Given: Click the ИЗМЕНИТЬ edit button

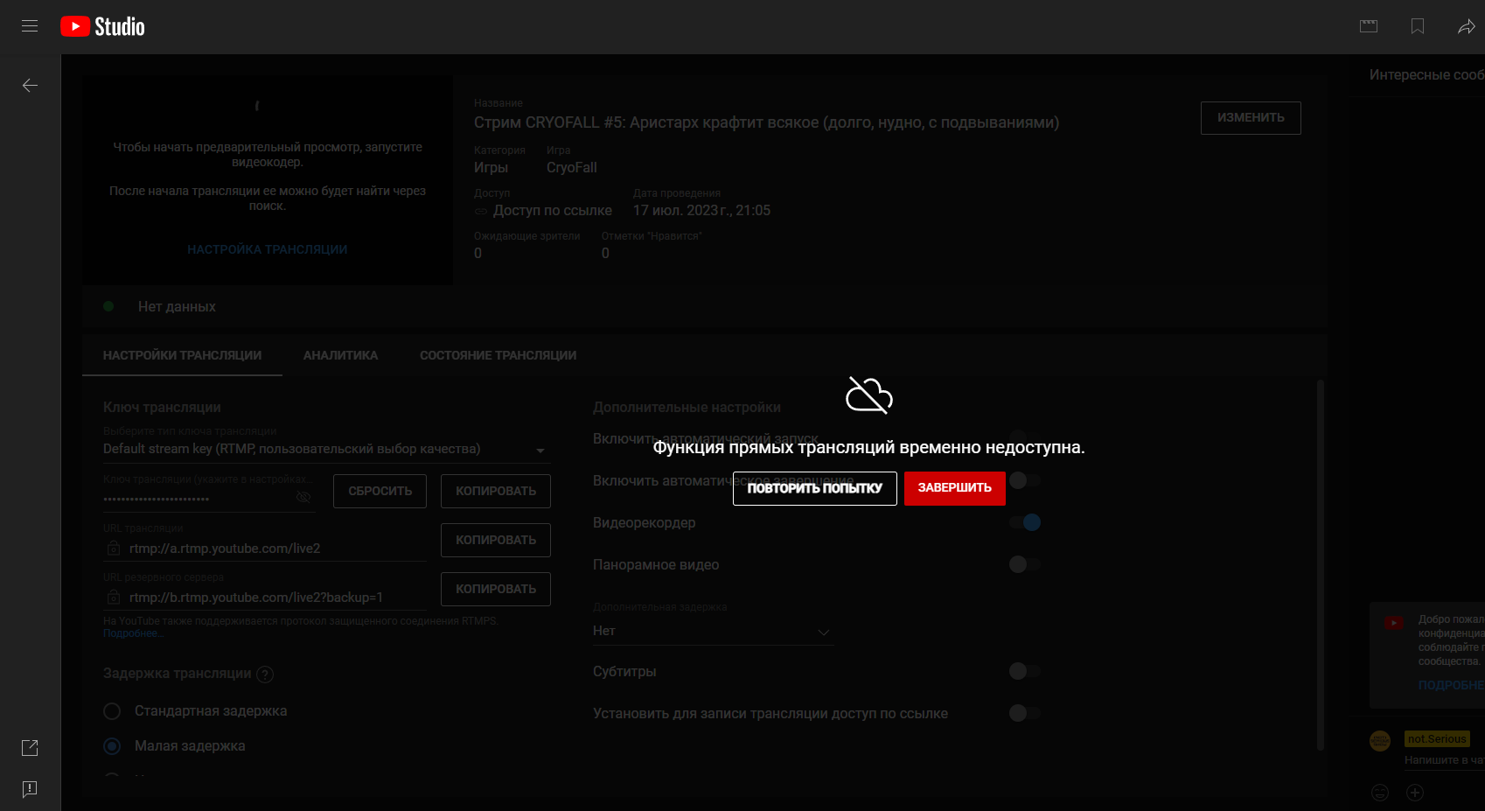Looking at the screenshot, I should tap(1251, 118).
